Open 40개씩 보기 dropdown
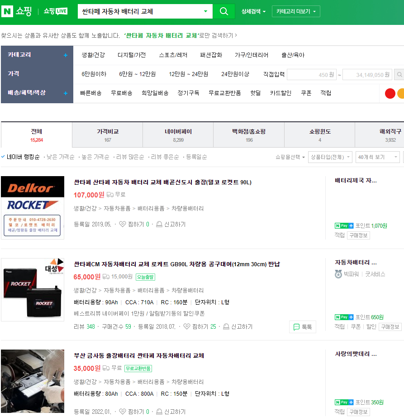 tap(377, 157)
